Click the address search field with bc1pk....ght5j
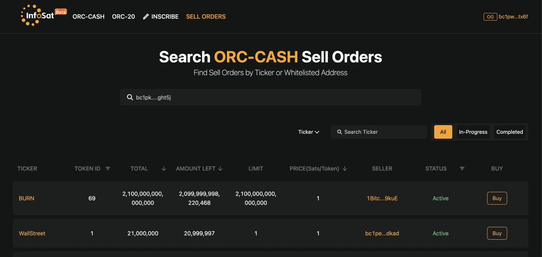 (x=271, y=97)
